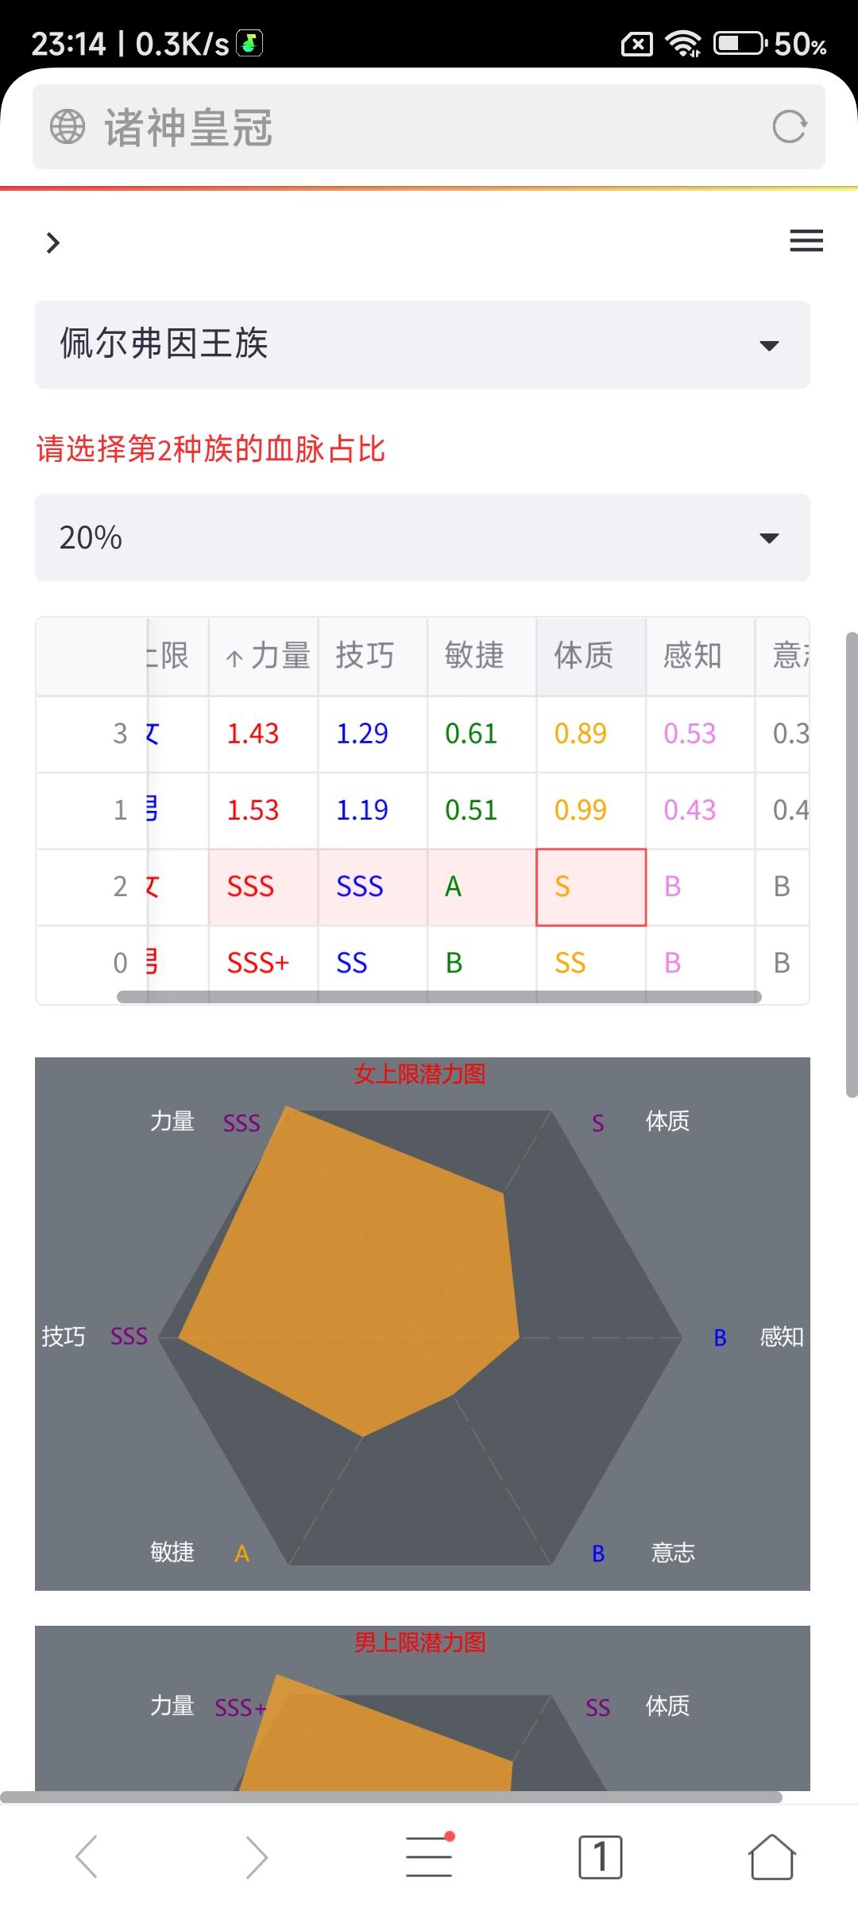
Task: Open the hamburger menu at top right
Action: [806, 240]
